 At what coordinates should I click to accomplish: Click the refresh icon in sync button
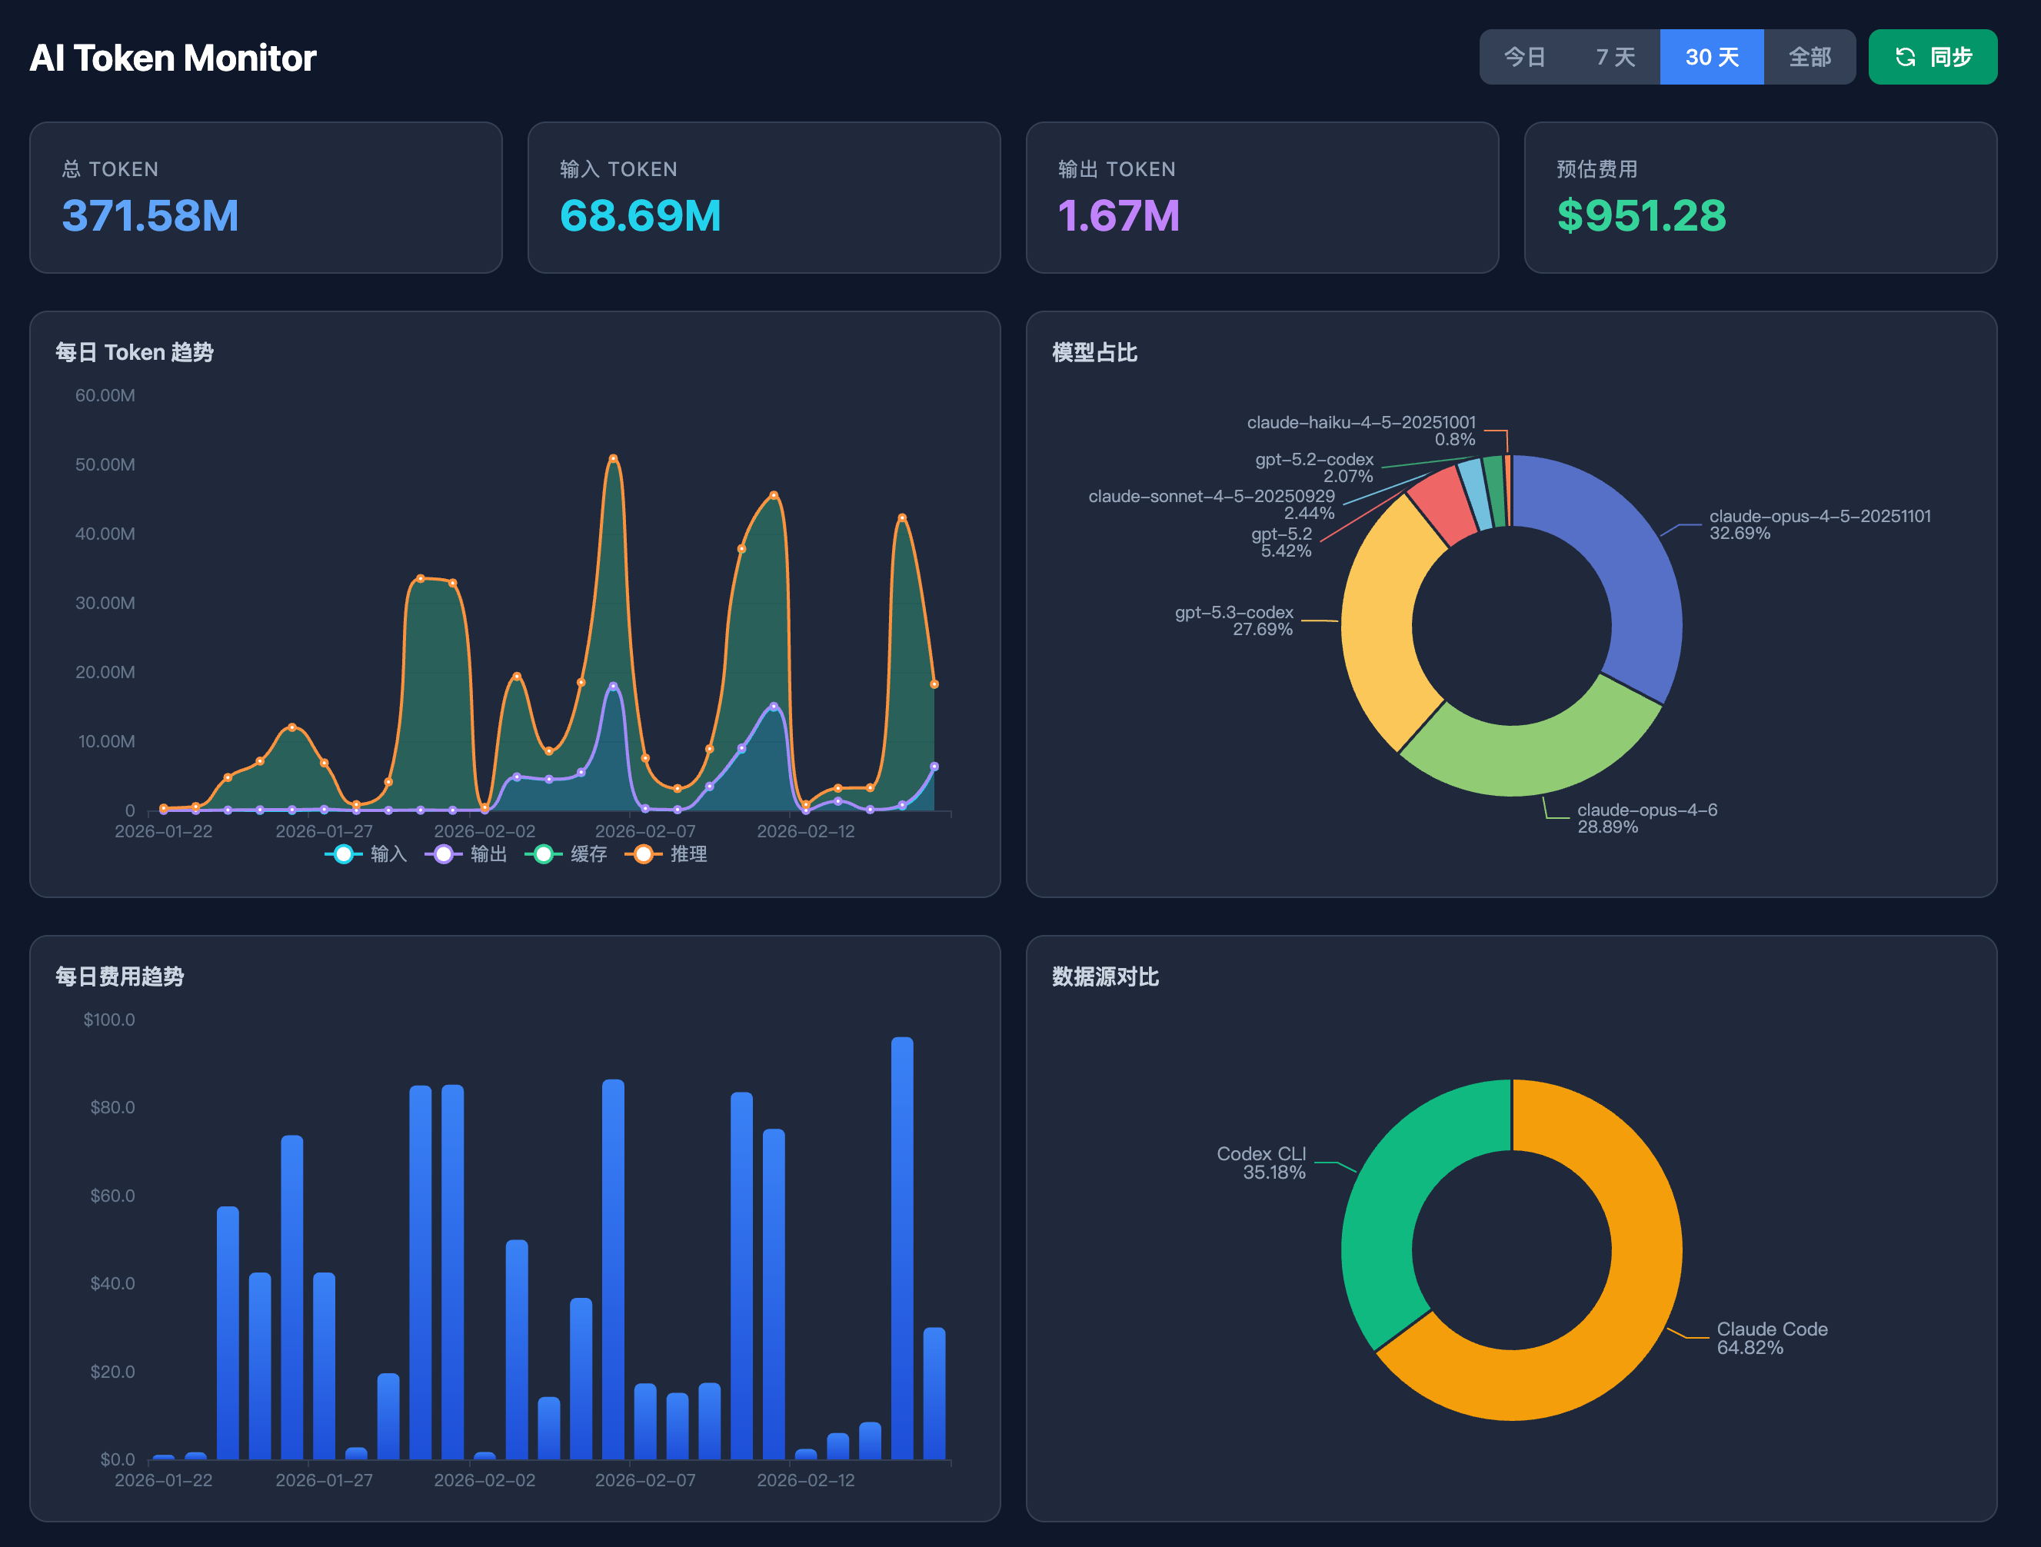pos(1906,57)
